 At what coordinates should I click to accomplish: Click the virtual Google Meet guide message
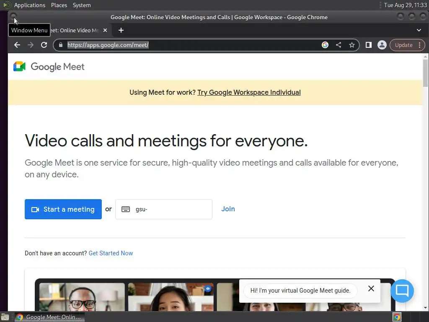click(300, 291)
